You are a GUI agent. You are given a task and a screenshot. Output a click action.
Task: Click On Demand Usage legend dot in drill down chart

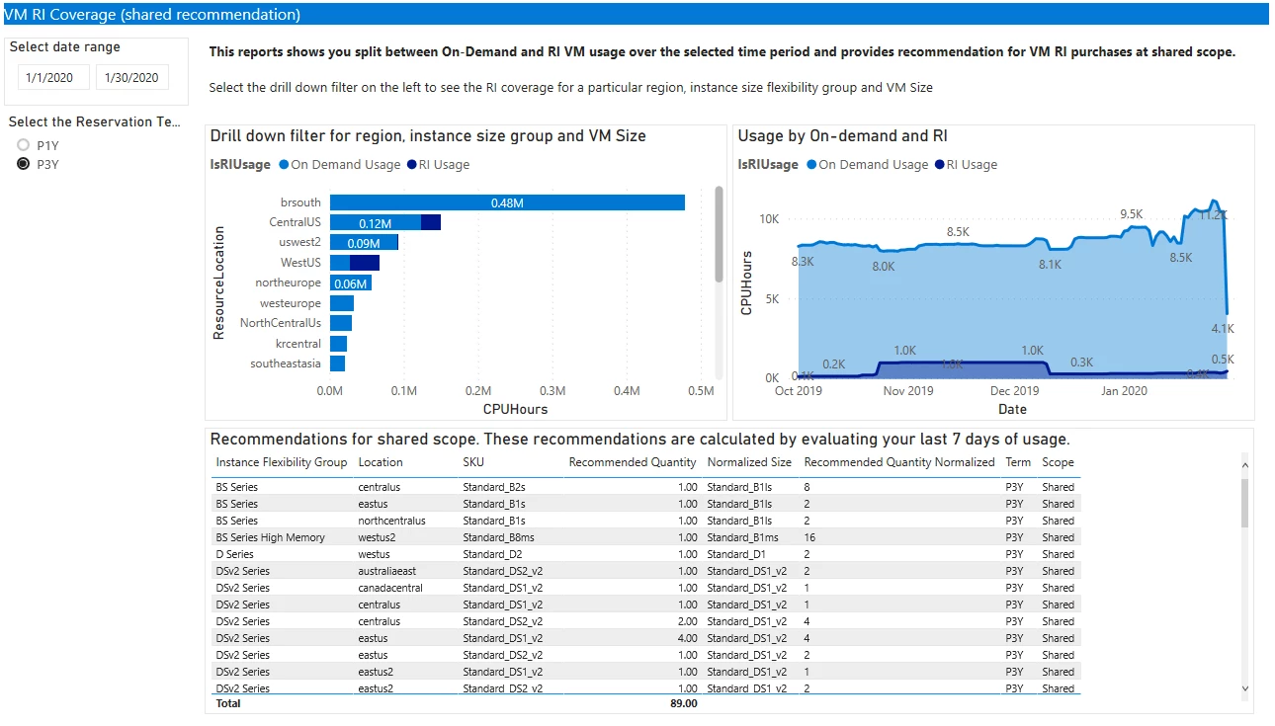[x=284, y=165]
